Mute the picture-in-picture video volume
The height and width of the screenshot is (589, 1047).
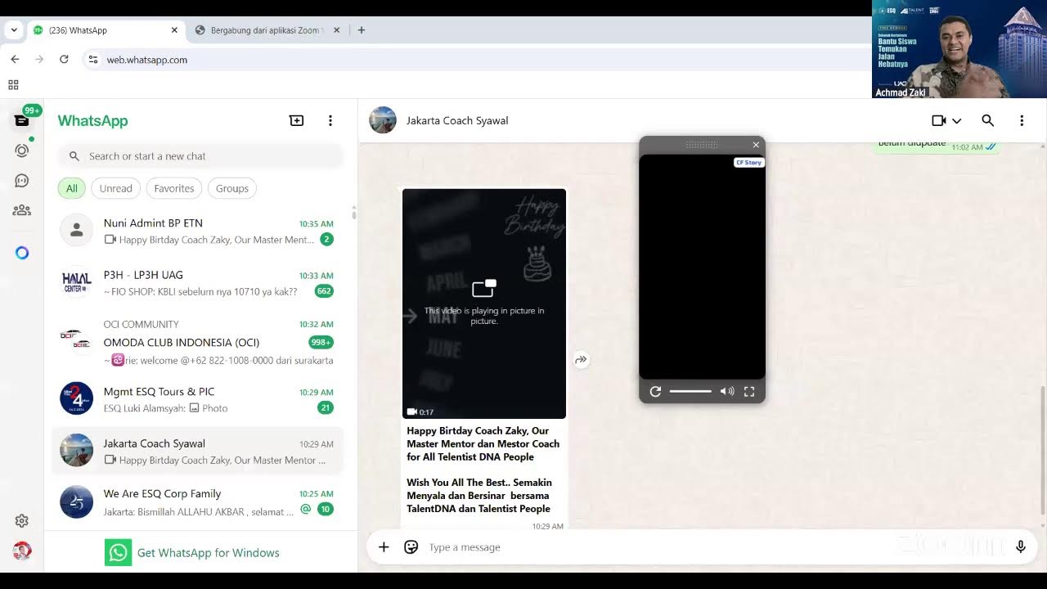point(726,392)
